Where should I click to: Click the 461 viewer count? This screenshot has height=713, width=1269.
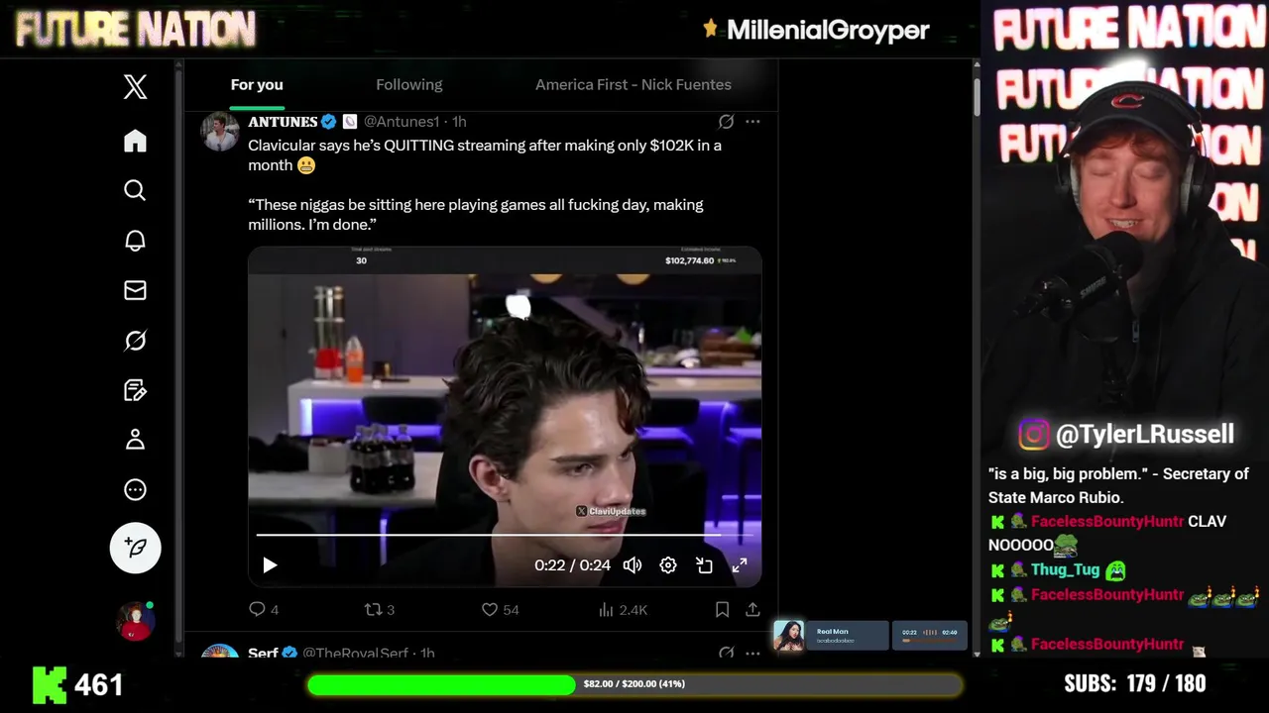[x=98, y=684]
